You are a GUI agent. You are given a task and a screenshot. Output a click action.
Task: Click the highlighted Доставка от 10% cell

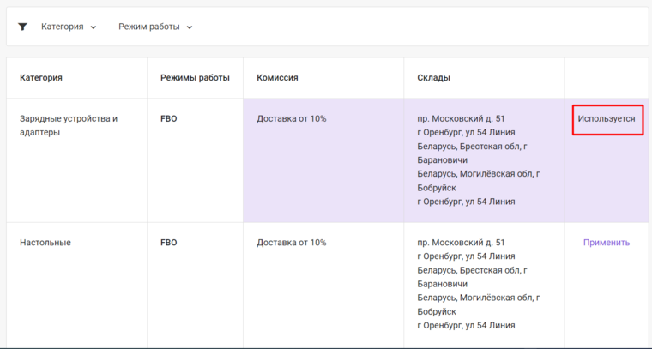coord(292,119)
